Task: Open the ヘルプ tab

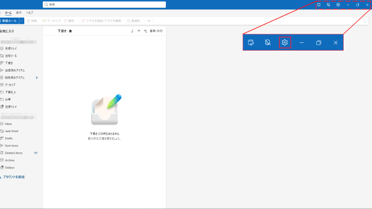Action: pyautogui.click(x=29, y=12)
